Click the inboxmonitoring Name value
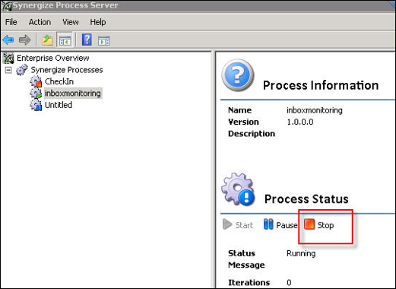 [315, 110]
